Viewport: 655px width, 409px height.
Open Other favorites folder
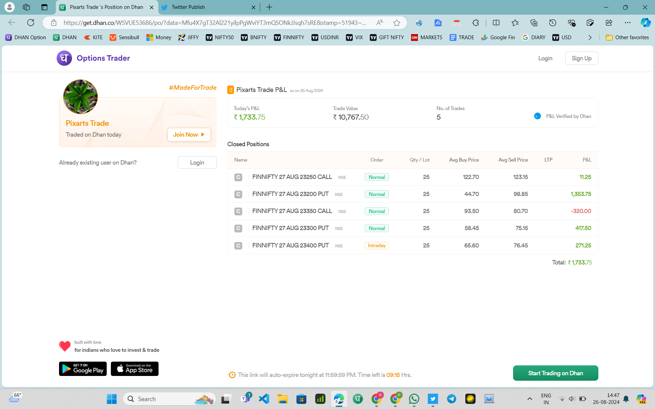(x=627, y=37)
